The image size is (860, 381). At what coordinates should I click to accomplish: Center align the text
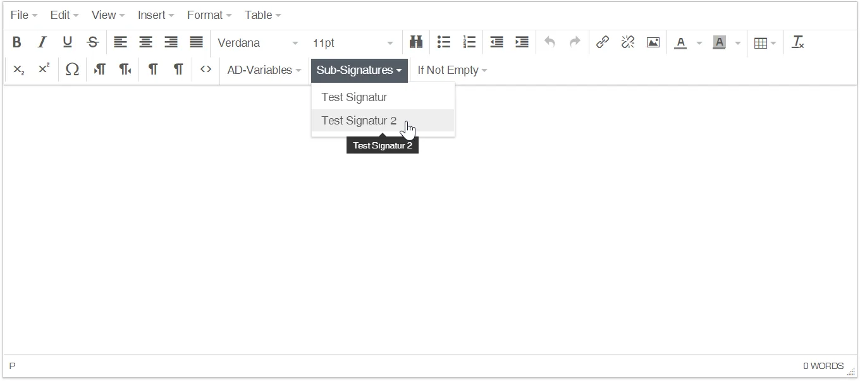(x=145, y=42)
